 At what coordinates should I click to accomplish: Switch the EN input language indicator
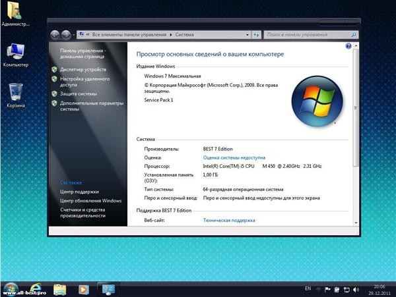point(308,288)
